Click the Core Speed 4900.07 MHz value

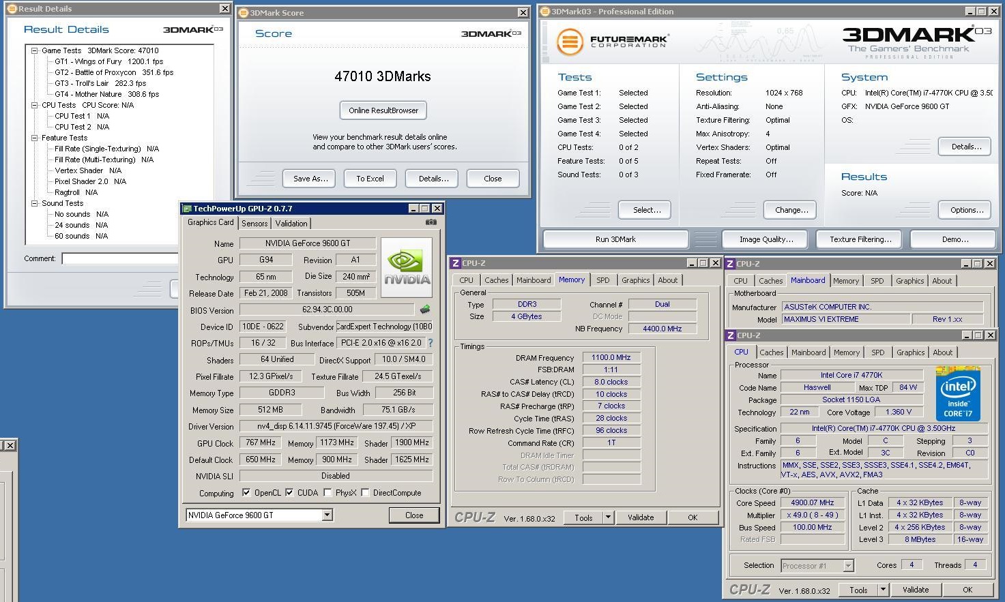tap(813, 502)
